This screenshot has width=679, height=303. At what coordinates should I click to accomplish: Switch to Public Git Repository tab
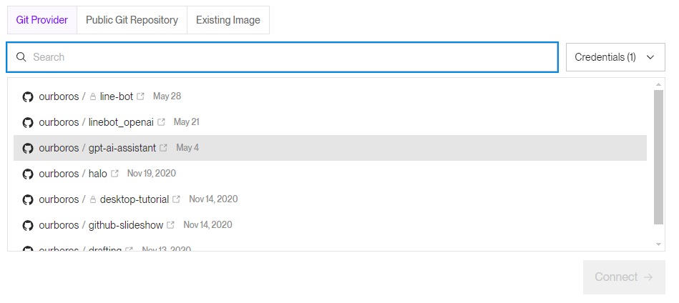pyautogui.click(x=132, y=20)
